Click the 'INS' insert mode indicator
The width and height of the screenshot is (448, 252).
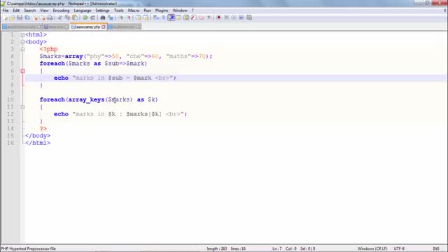pos(436,249)
